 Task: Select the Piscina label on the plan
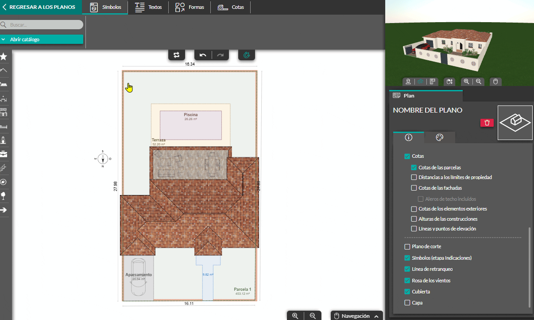click(191, 114)
